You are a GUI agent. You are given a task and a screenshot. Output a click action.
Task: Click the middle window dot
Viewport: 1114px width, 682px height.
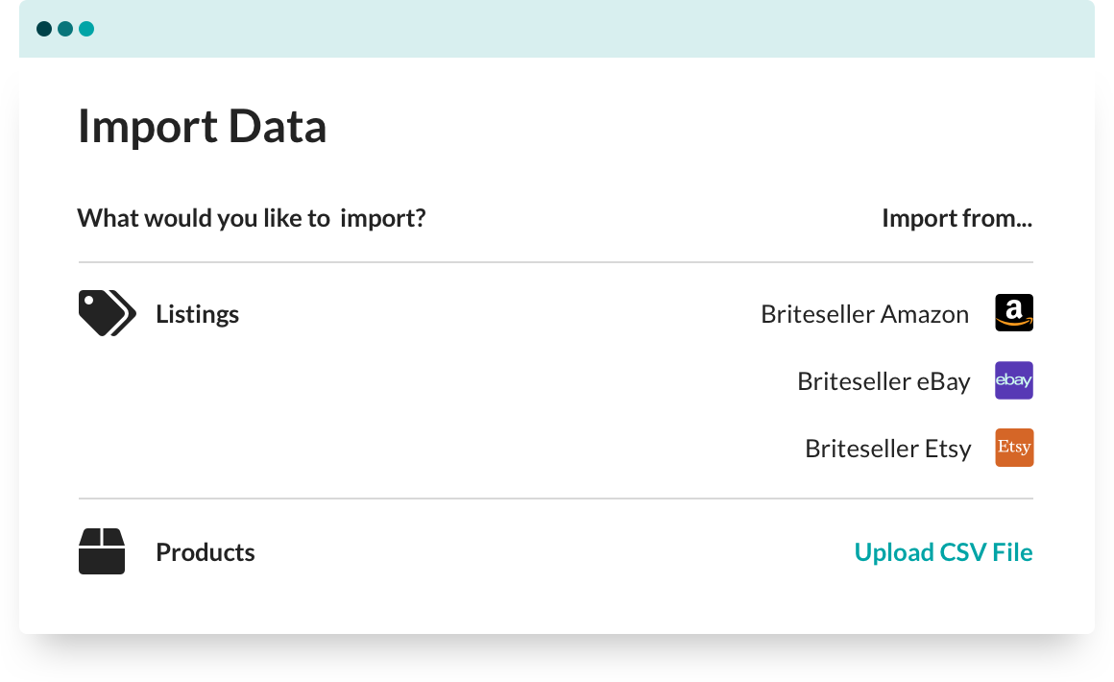click(x=65, y=29)
